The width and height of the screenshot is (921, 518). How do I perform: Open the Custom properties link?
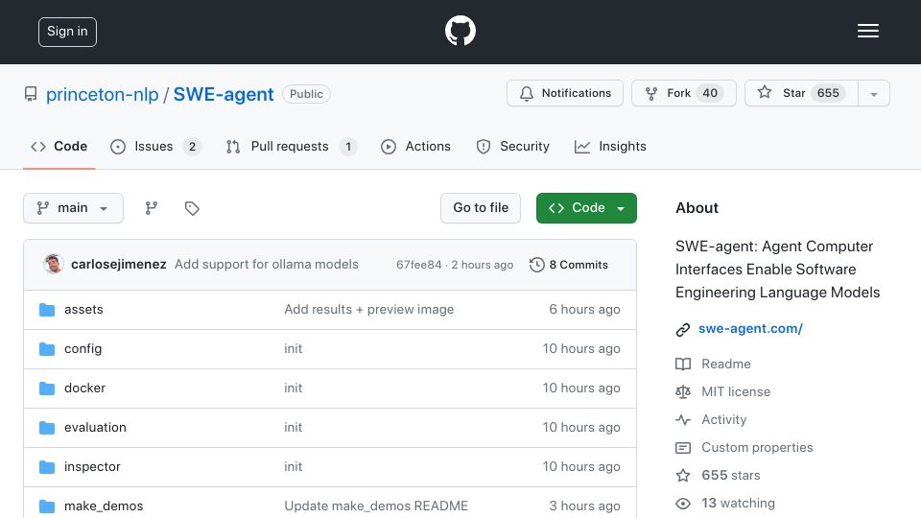coord(757,448)
